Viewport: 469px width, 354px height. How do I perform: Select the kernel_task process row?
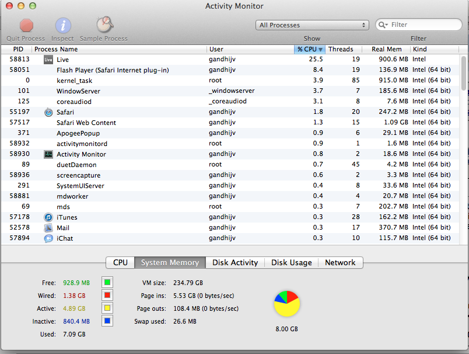click(230, 81)
